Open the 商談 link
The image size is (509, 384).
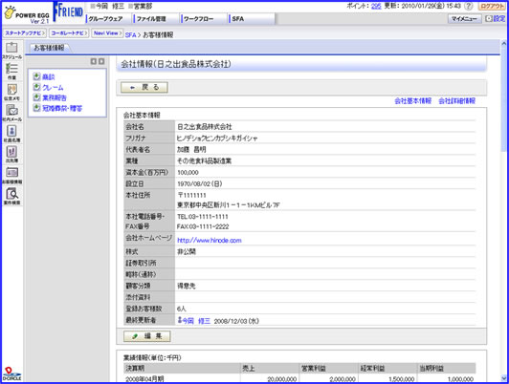click(x=49, y=76)
